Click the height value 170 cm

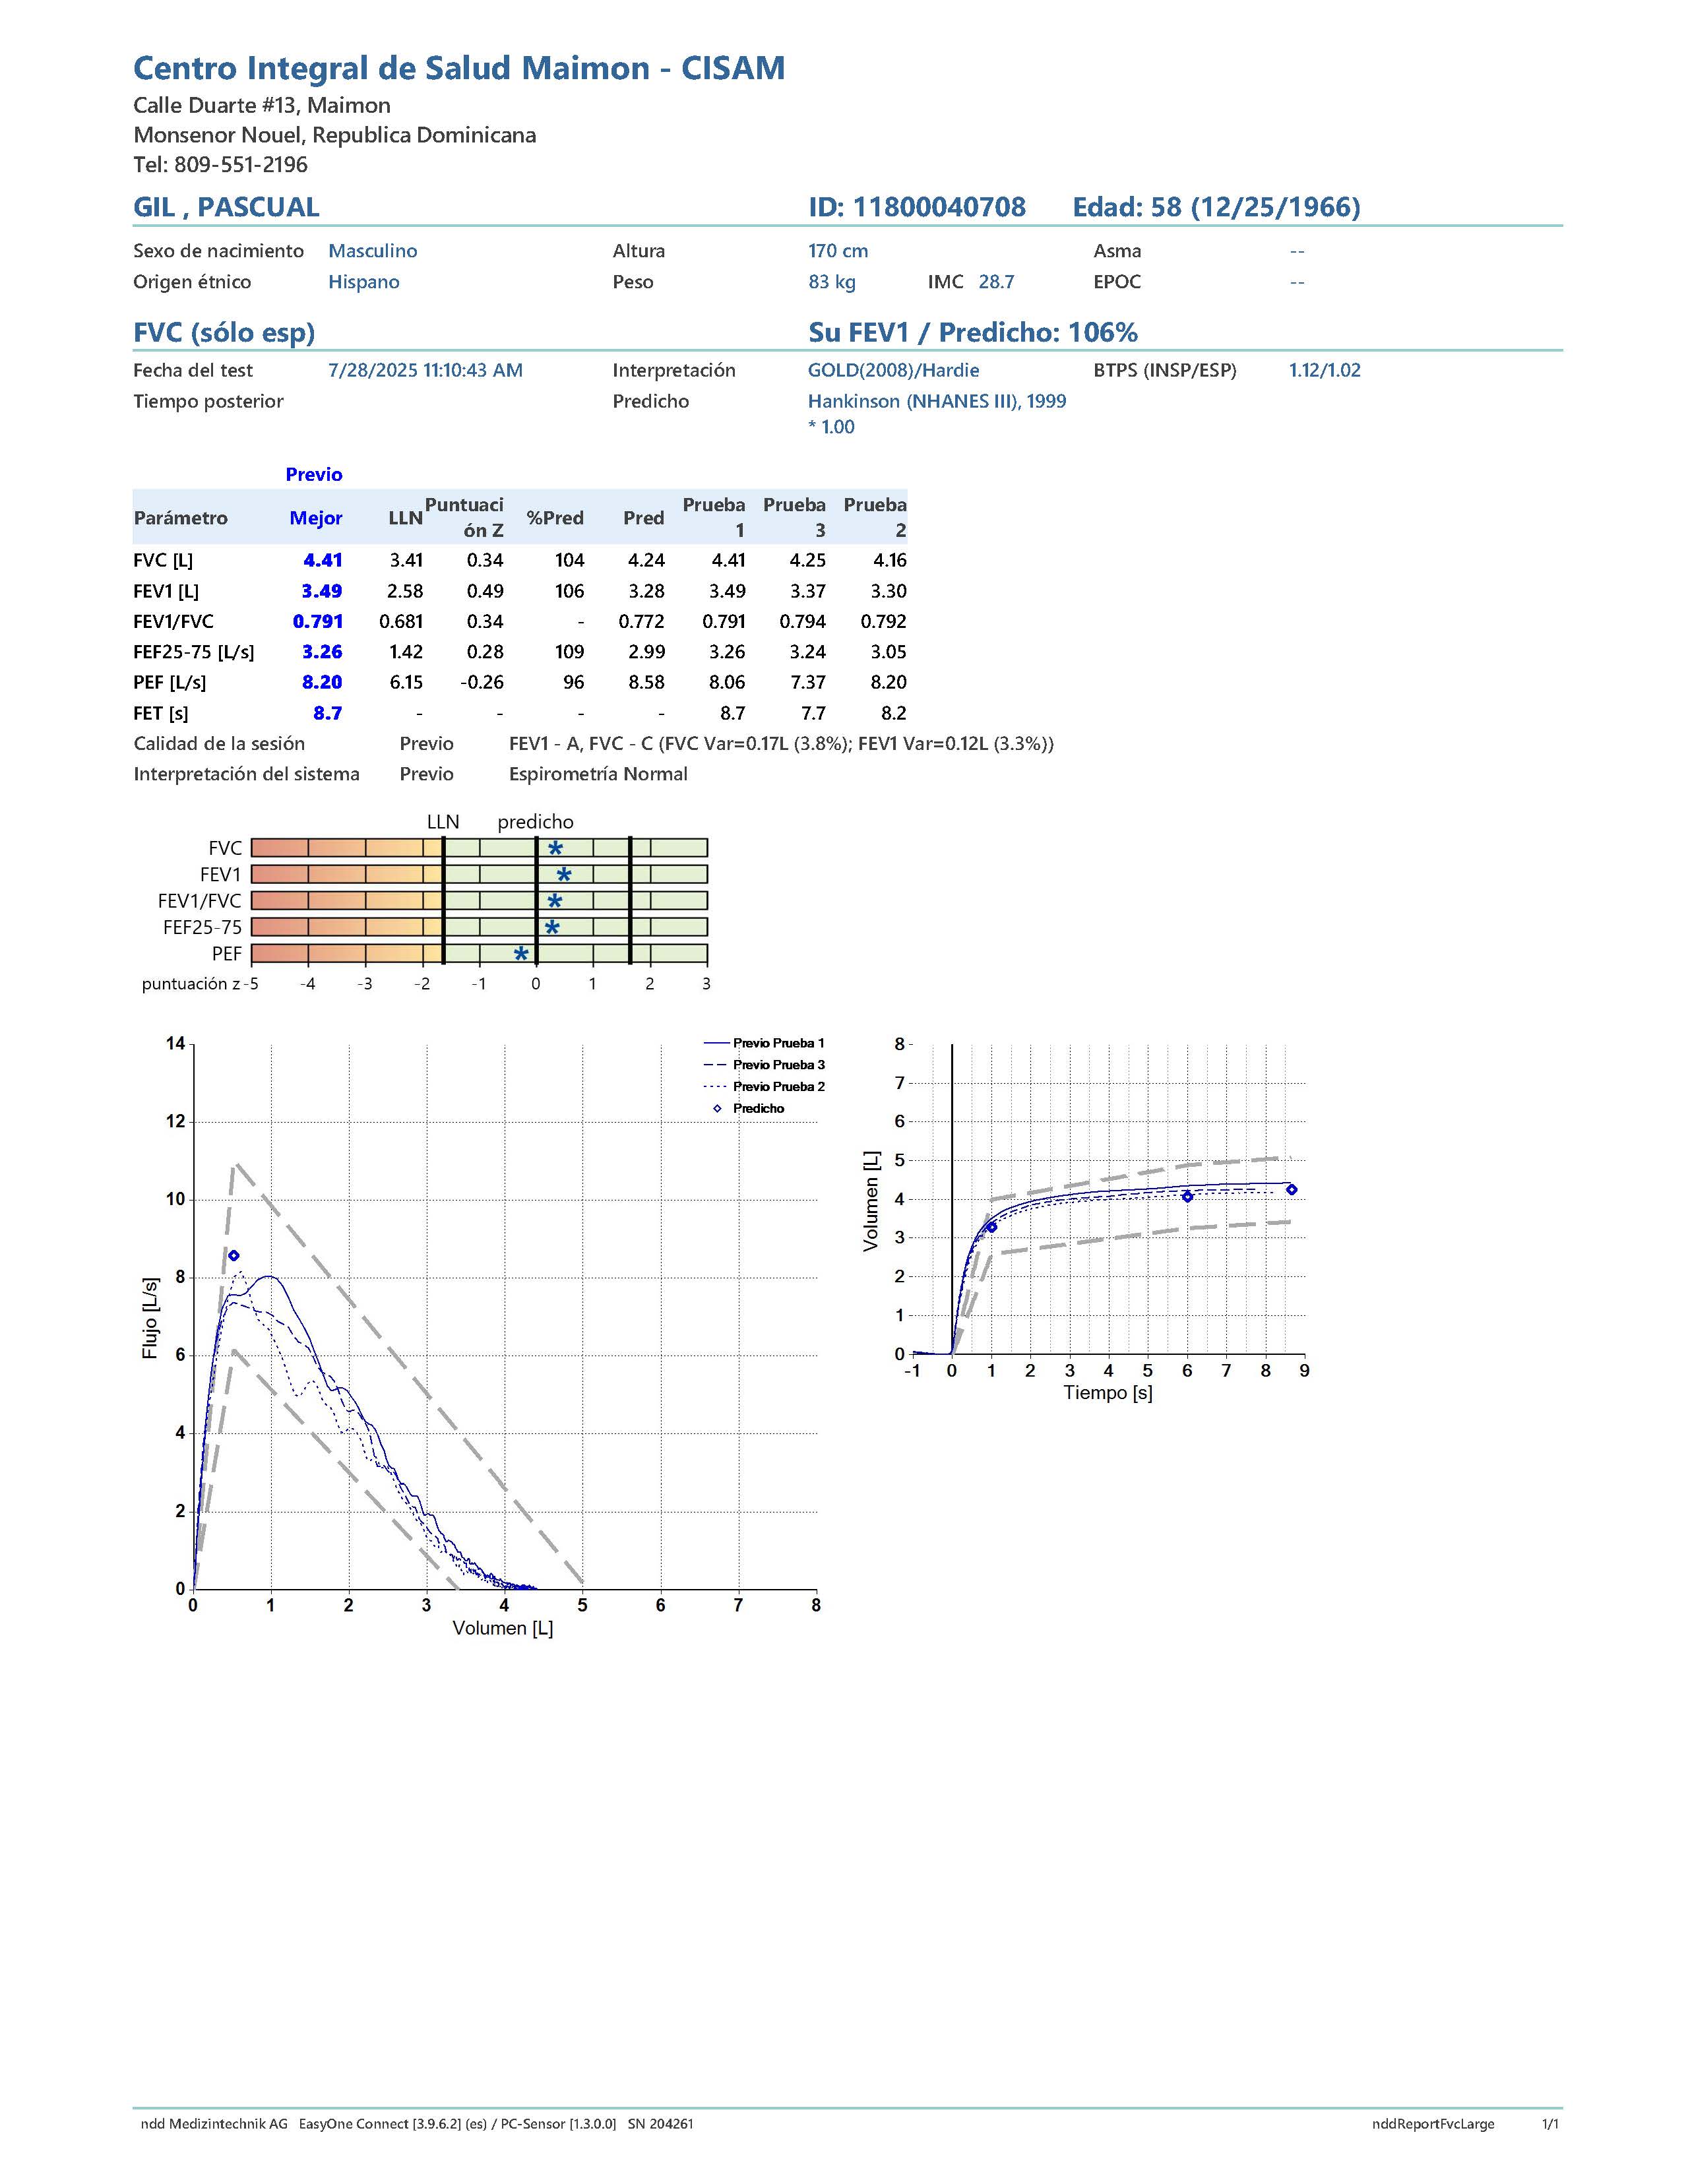(x=838, y=251)
